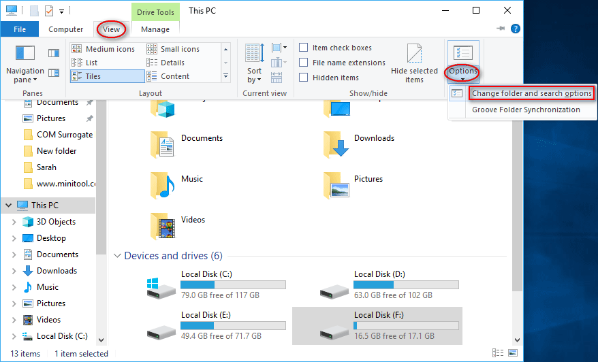
Task: Select Change folder and search options
Action: click(x=532, y=93)
